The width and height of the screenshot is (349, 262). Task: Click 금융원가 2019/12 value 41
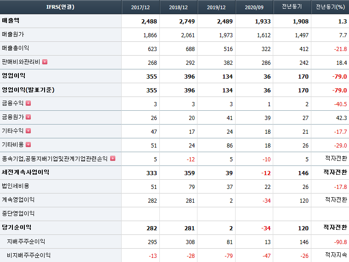[230, 118]
